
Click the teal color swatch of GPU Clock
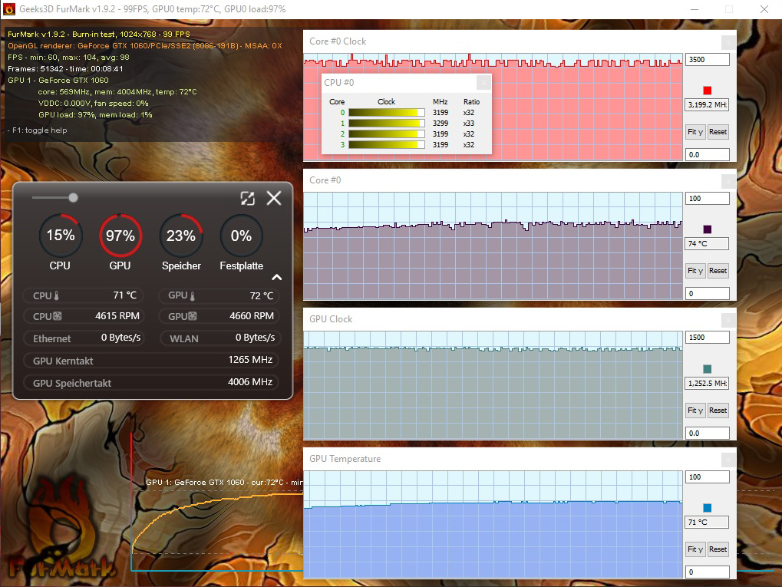(708, 369)
